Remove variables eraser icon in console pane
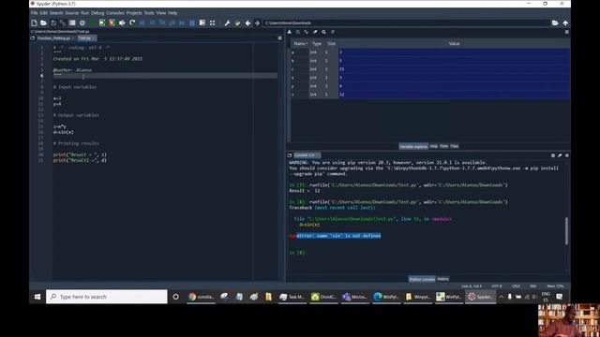600x337 pixels. 560,155
